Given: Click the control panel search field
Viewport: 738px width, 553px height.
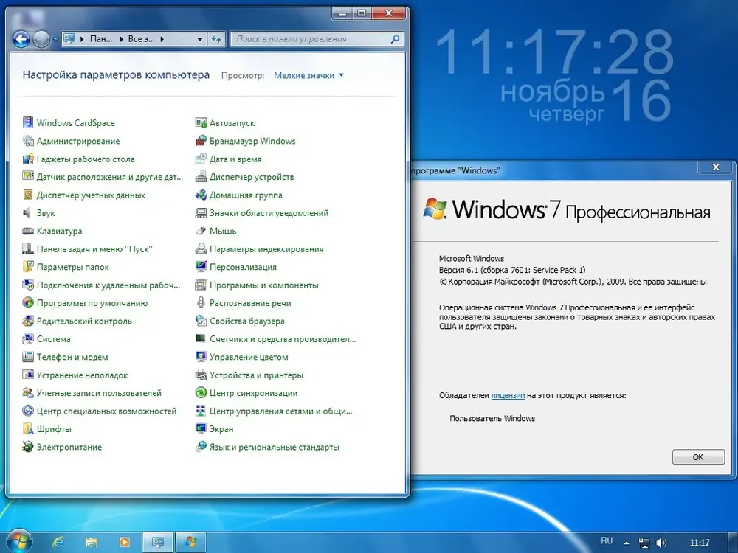Looking at the screenshot, I should click(317, 39).
